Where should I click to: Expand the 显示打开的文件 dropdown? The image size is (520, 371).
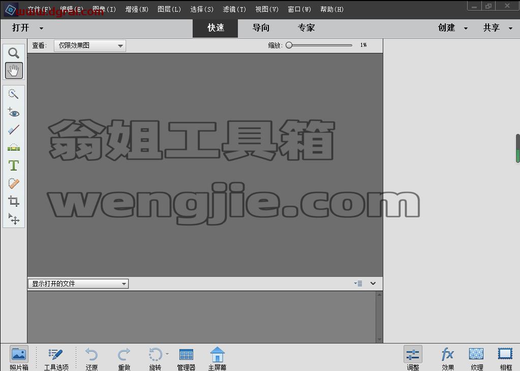tap(78, 283)
